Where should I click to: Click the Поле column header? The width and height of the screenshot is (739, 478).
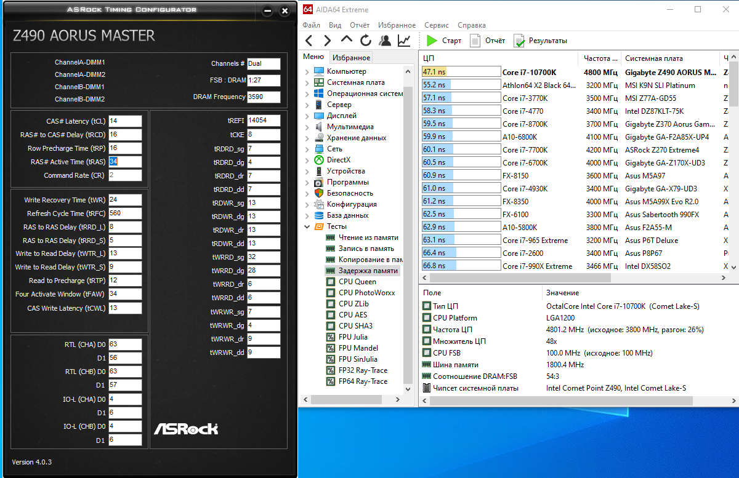pos(481,293)
